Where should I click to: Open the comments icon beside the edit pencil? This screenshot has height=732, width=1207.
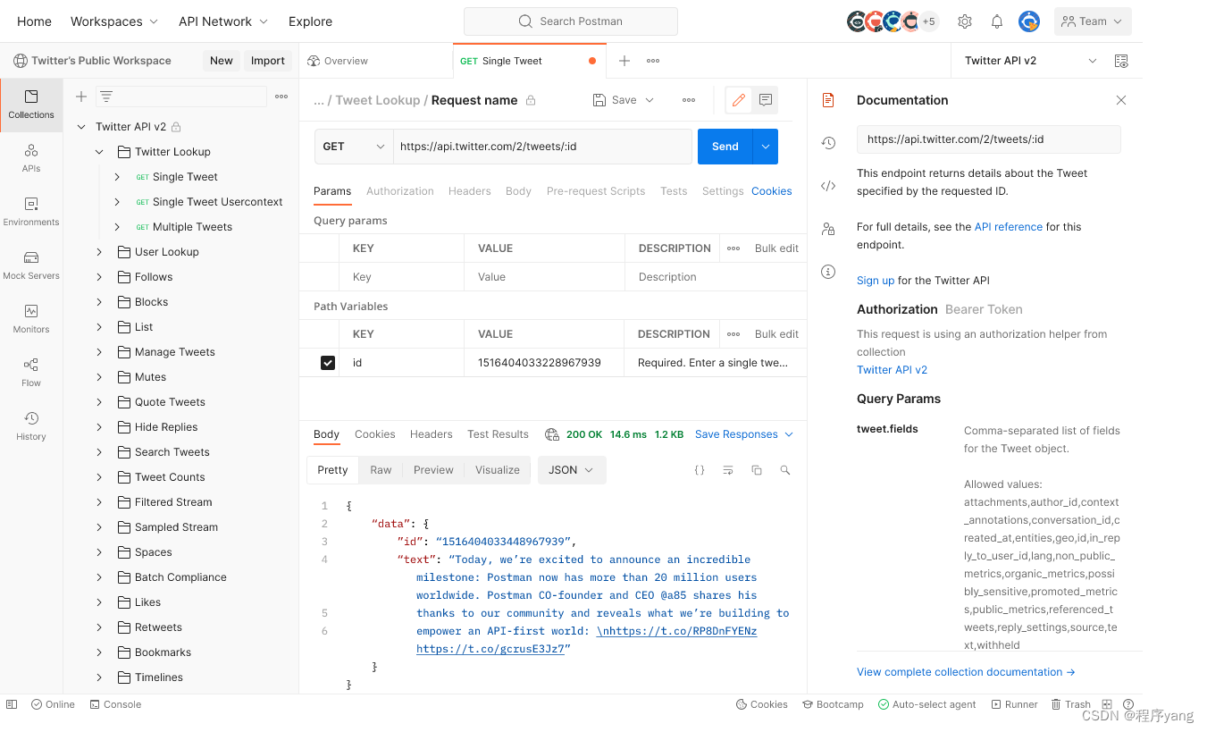click(765, 100)
